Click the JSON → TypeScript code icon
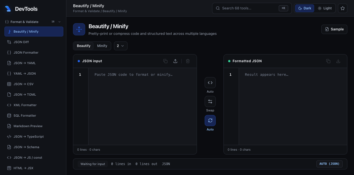 tap(9, 137)
